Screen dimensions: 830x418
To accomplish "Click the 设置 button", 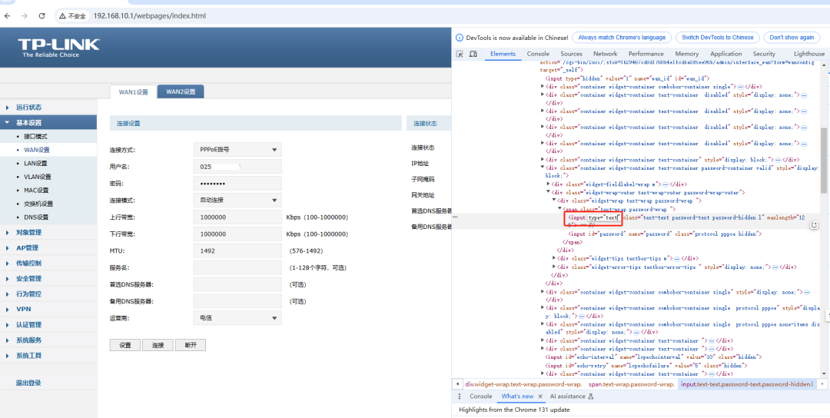I will 125,346.
